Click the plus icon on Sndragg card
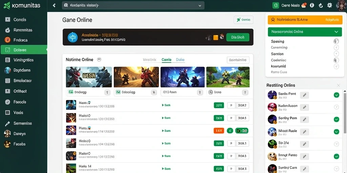Viewport: 347px width, 173px height. pyautogui.click(x=107, y=93)
